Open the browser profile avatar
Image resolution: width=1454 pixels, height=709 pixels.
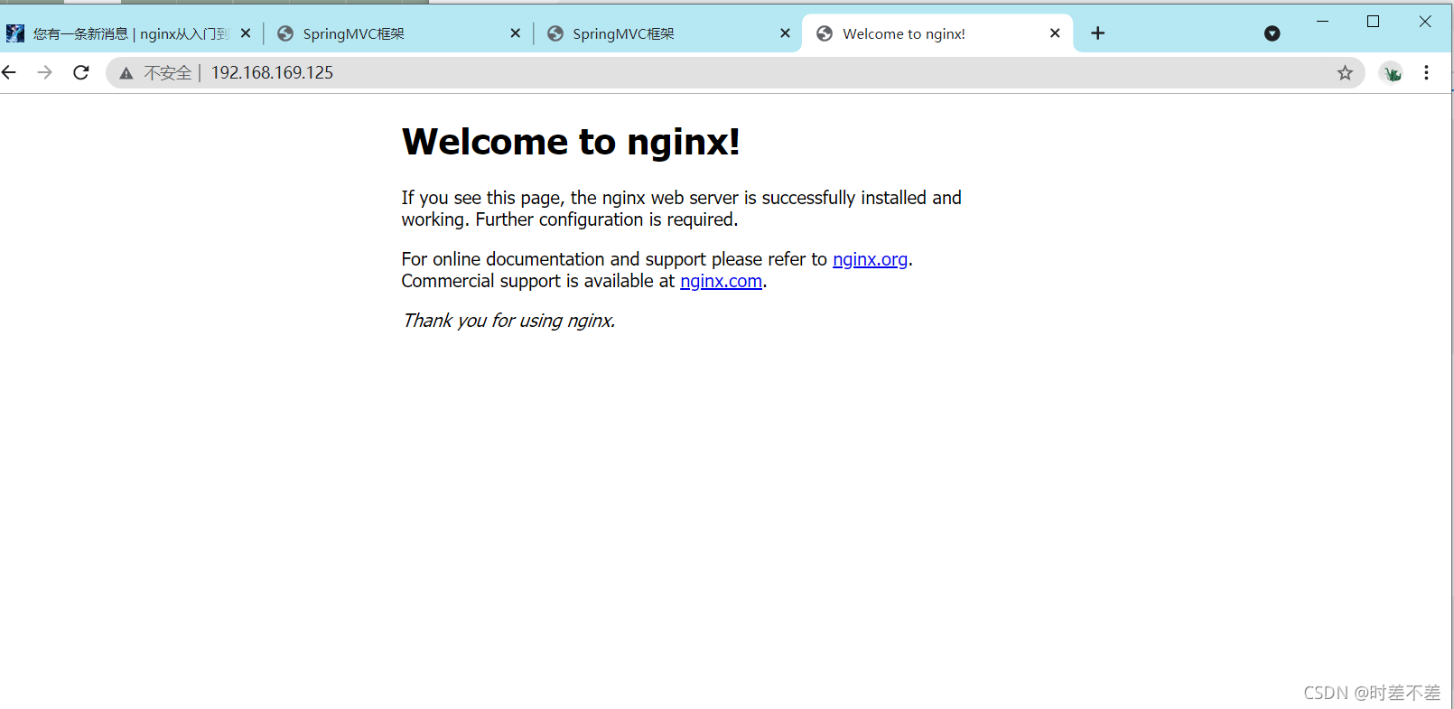1392,73
